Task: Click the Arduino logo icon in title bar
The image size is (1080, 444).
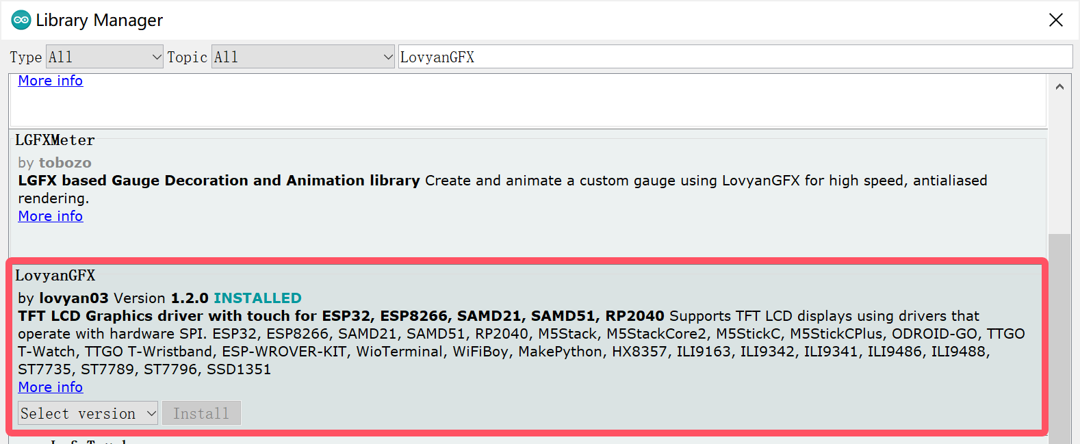Action: pos(21,20)
